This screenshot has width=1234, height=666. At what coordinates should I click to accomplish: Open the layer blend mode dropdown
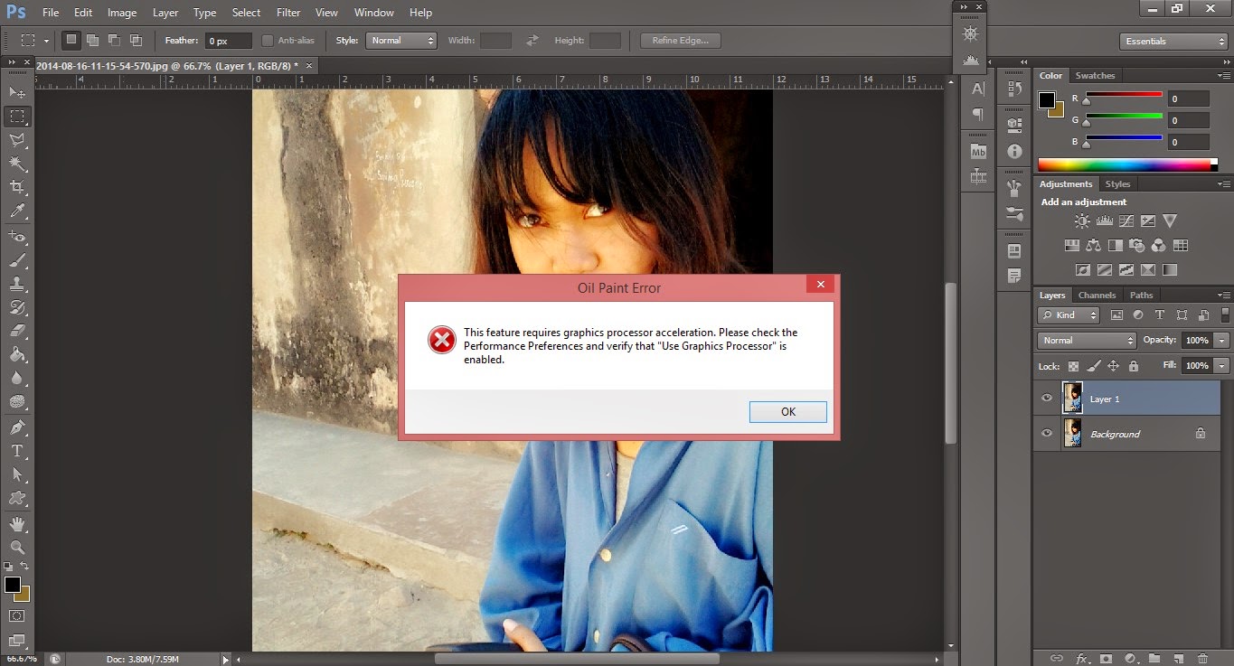click(x=1085, y=340)
